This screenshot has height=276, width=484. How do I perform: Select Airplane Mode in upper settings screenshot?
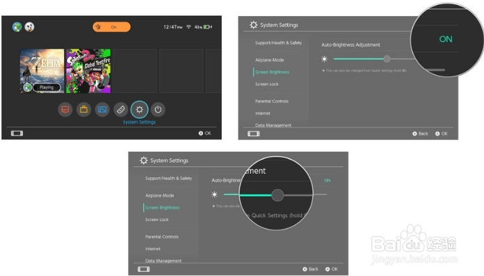point(270,60)
